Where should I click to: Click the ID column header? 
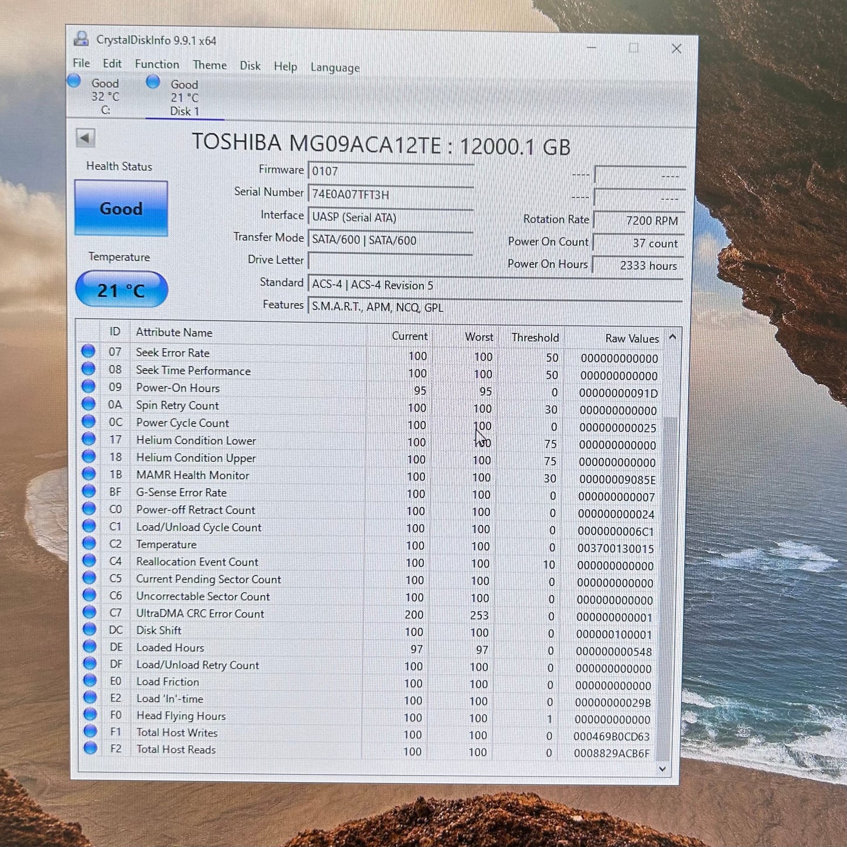[x=115, y=332]
